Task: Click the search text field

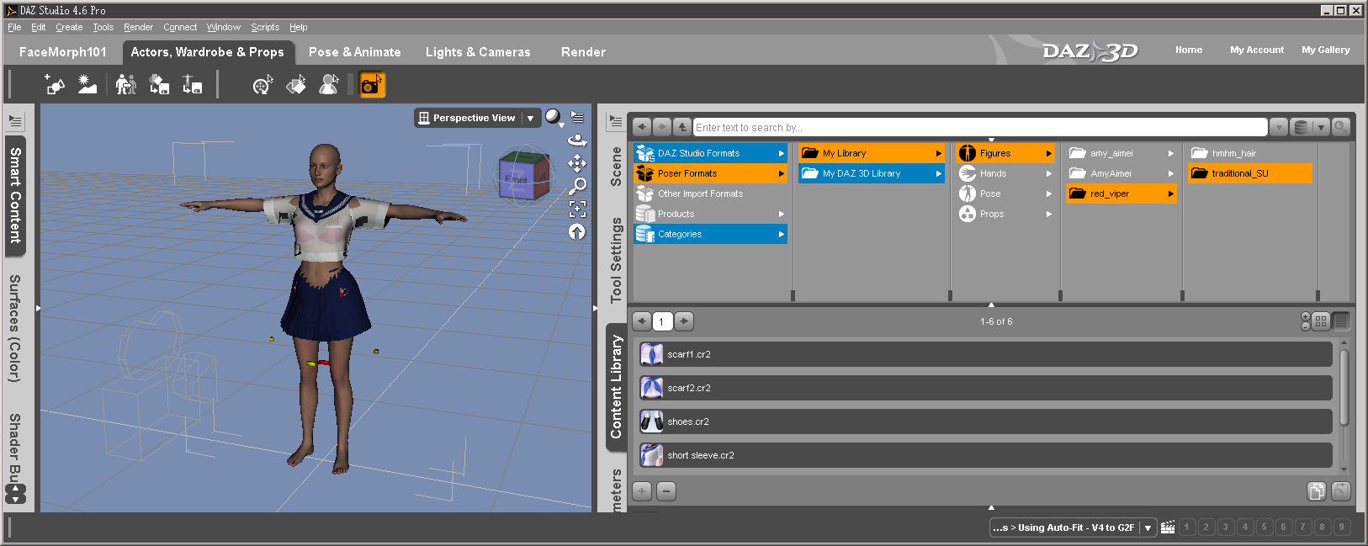Action: [x=980, y=127]
